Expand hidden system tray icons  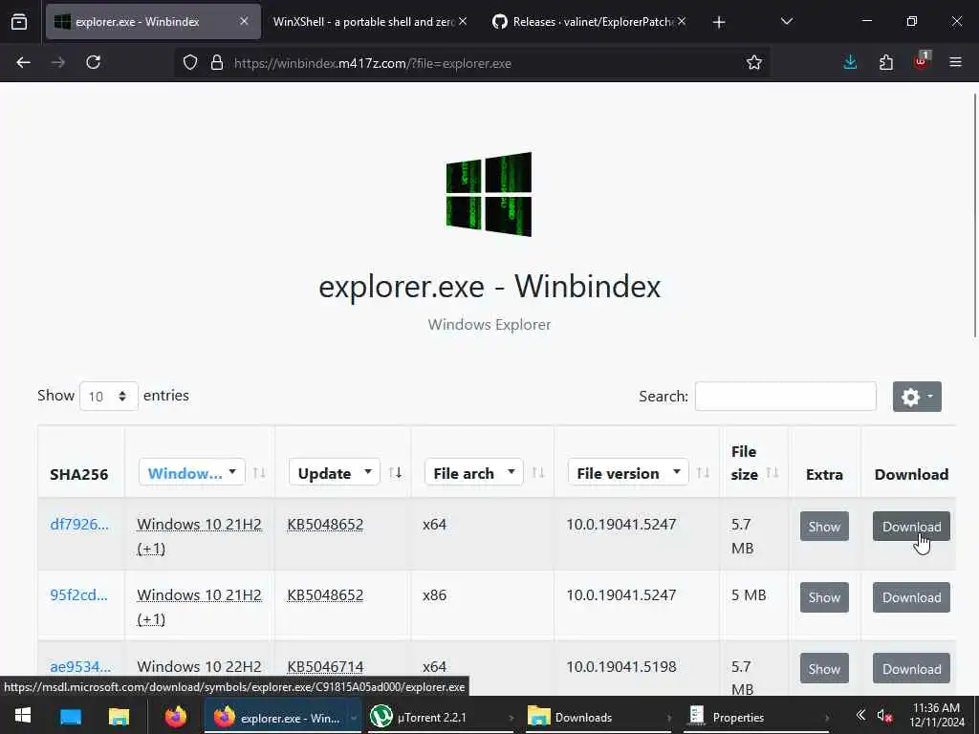pos(860,715)
